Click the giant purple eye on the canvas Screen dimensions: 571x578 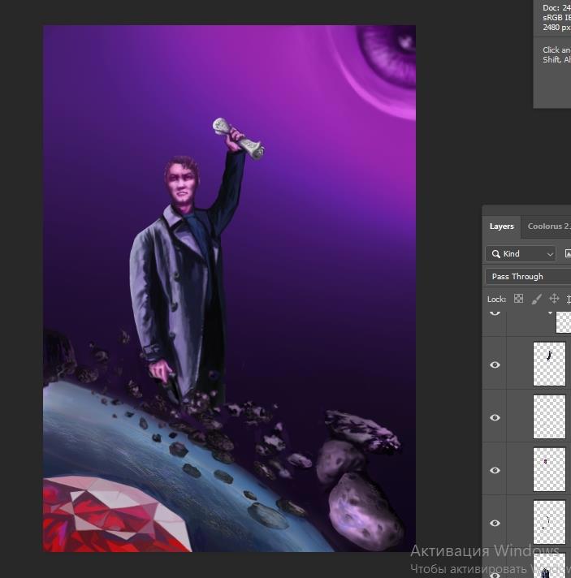[387, 51]
